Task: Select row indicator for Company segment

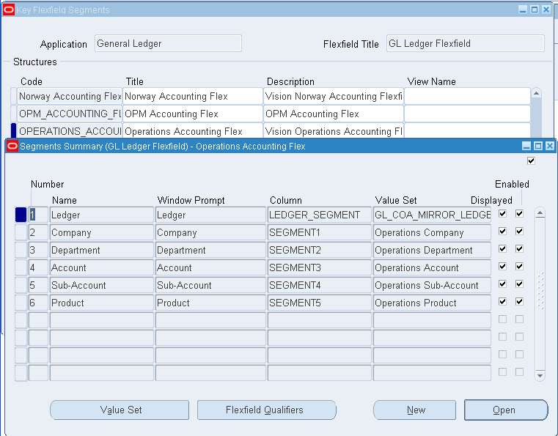Action: (x=21, y=233)
